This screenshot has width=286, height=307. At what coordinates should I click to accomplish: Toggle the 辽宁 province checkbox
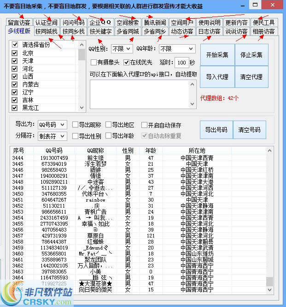15,92
